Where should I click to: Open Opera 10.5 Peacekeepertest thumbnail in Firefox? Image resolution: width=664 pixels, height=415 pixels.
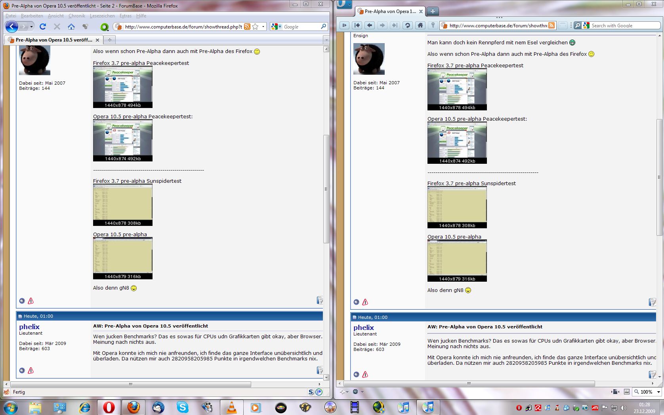tap(123, 140)
